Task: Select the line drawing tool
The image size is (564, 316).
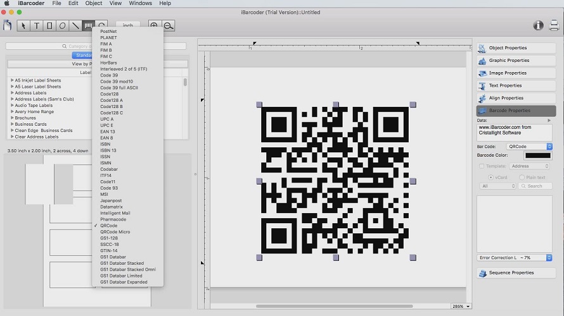Action: point(75,26)
